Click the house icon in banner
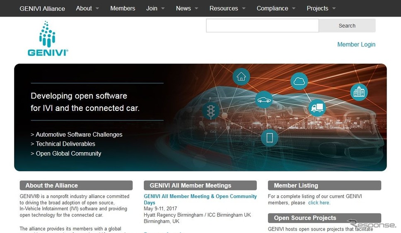Screen dimensions: 401x233 point(241,77)
